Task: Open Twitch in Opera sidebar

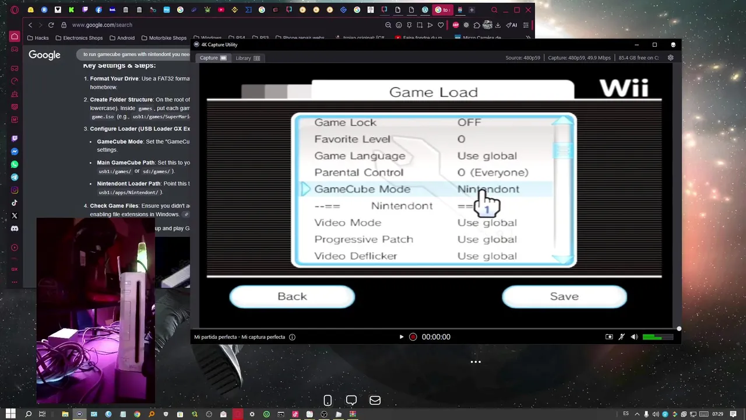Action: tap(15, 139)
